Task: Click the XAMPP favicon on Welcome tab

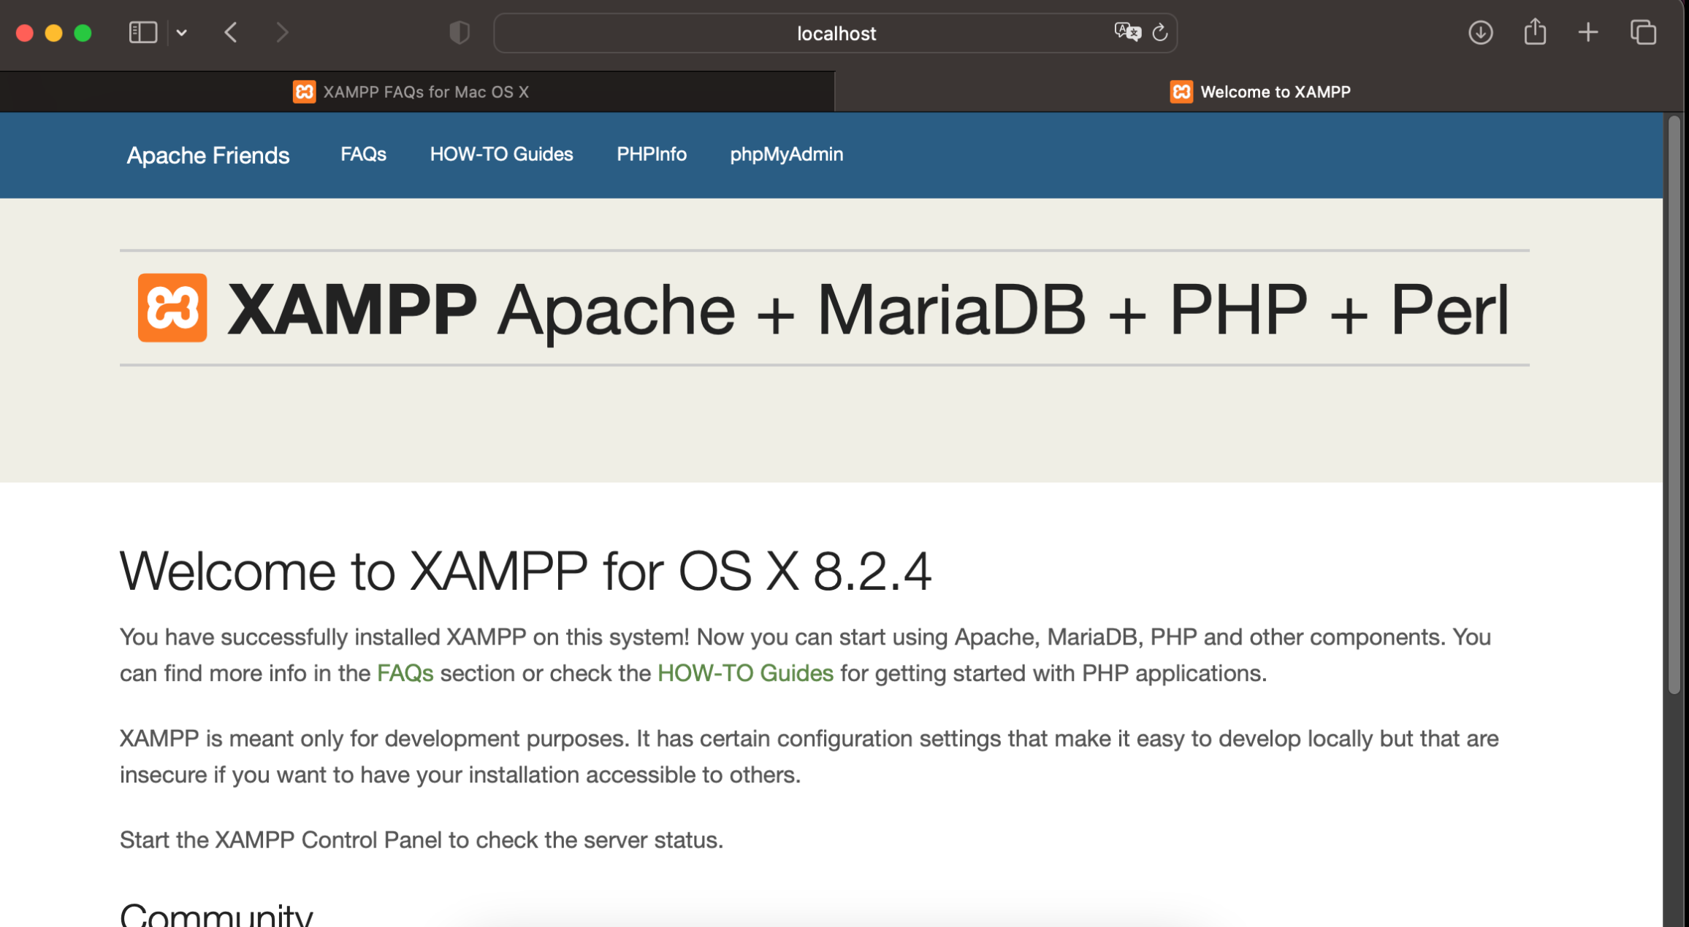Action: point(1181,92)
